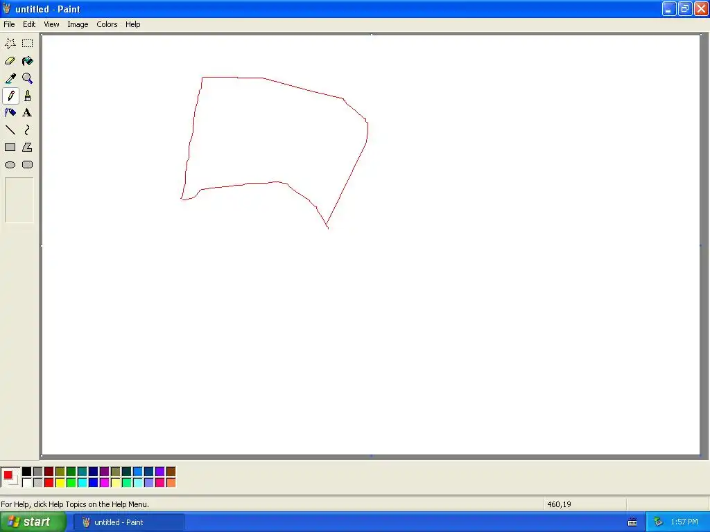The height and width of the screenshot is (532, 710).
Task: Activate the Ellipse tool
Action: (x=10, y=165)
